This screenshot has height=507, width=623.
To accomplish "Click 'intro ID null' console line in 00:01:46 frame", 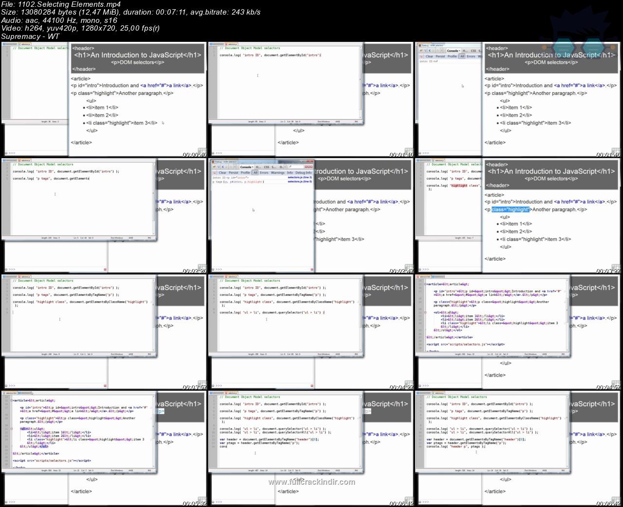I will coord(429,61).
